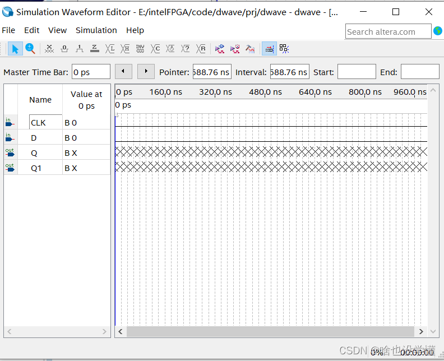Viewport: 444px width, 361px height.
Task: Click the Q1 output pin icon
Action: pos(10,168)
